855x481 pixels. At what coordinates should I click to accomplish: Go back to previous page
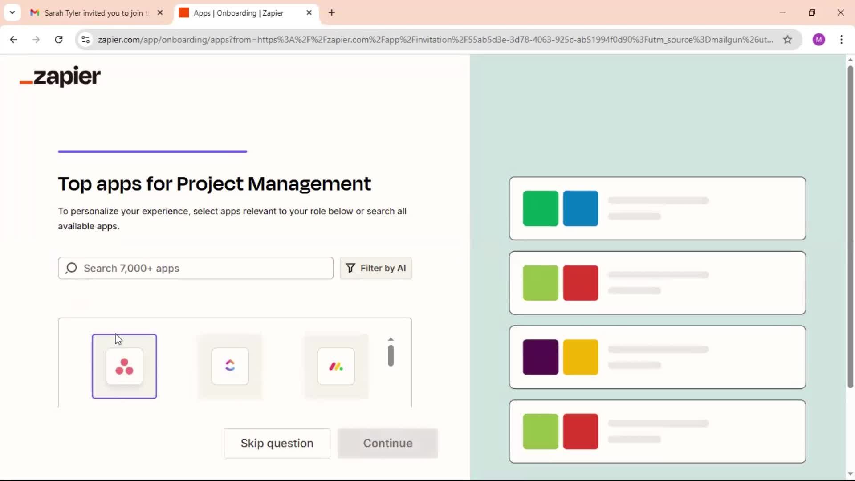pyautogui.click(x=14, y=39)
